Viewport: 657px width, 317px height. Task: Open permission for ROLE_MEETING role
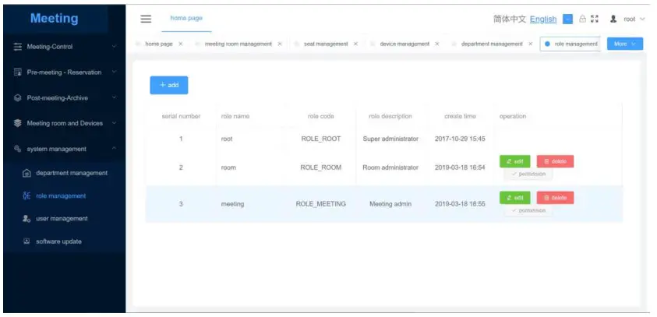pos(528,210)
